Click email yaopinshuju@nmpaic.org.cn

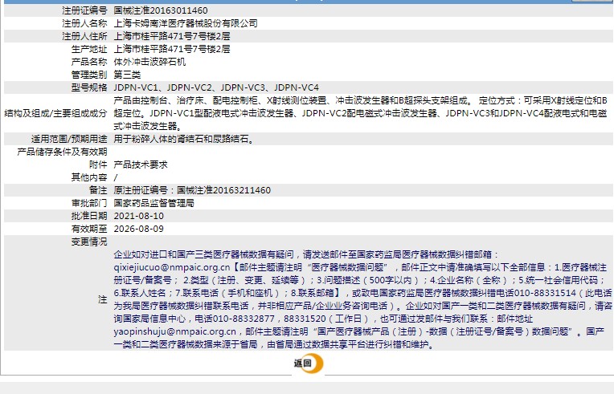[x=174, y=332]
